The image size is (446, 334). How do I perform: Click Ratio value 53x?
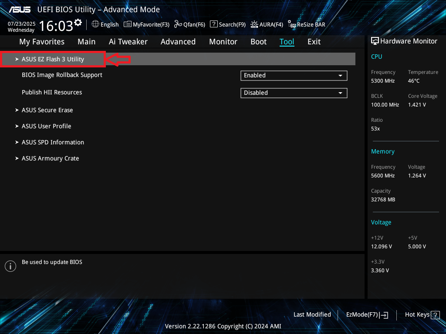point(375,129)
